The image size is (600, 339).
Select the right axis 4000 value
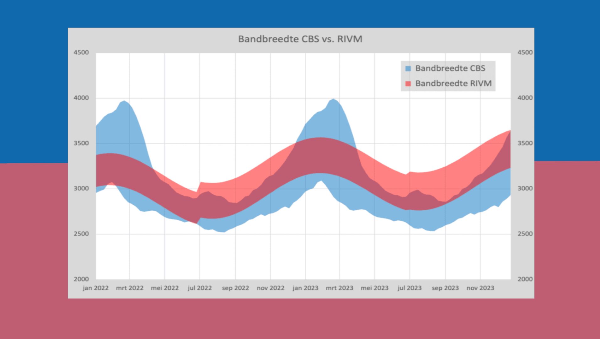pos(525,98)
